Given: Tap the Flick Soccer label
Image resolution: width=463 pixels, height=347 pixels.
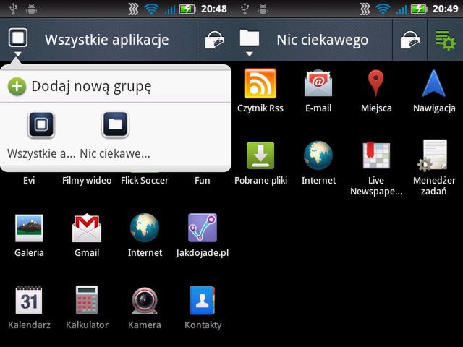Looking at the screenshot, I should point(145,180).
